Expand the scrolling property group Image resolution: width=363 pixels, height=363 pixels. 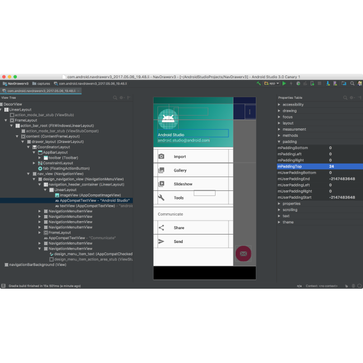point(279,210)
